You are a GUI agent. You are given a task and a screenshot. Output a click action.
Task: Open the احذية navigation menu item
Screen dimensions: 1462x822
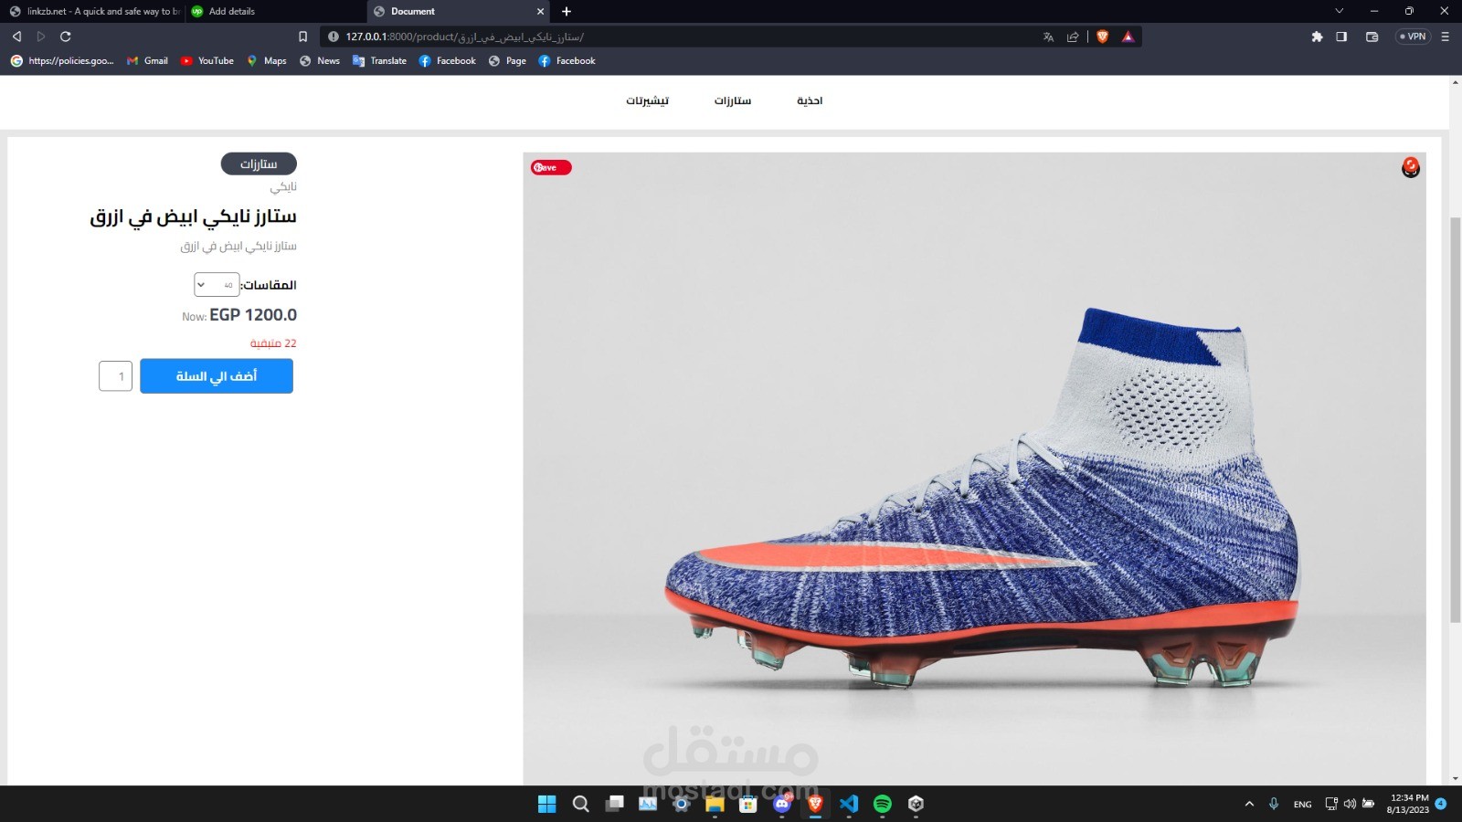(x=810, y=100)
